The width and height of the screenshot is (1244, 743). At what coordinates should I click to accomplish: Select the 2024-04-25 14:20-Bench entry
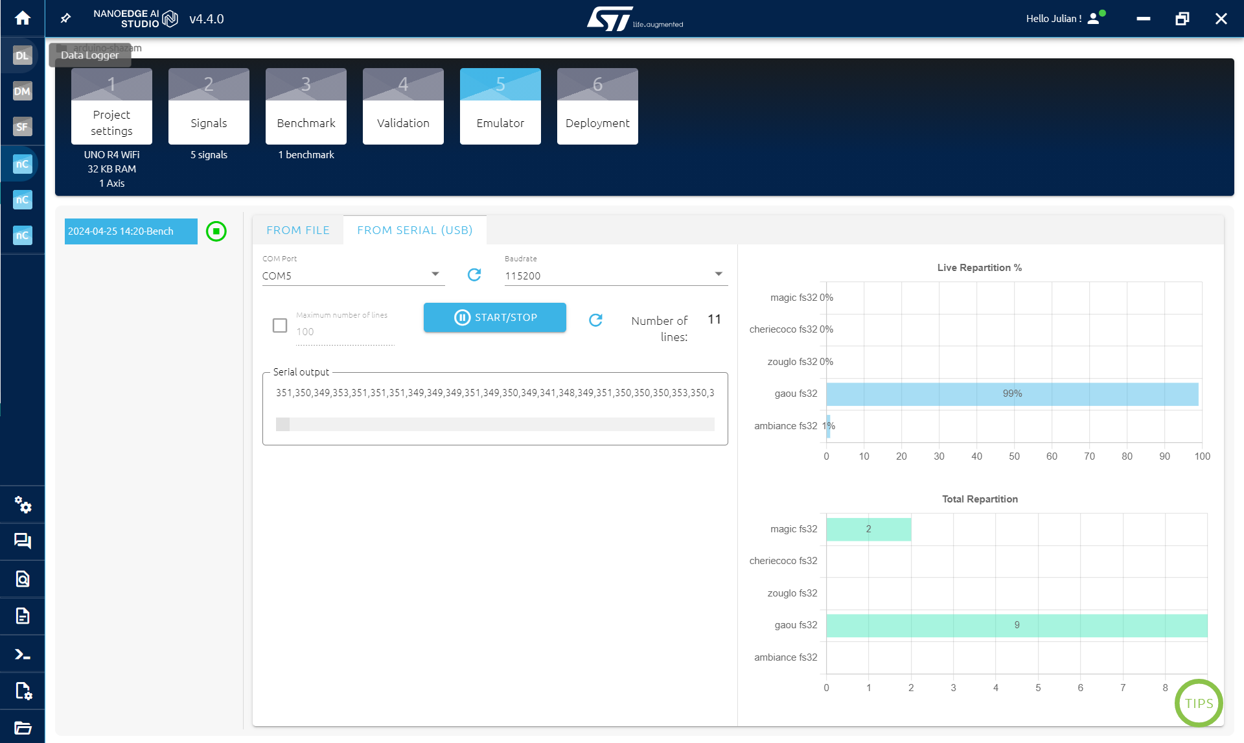(131, 231)
